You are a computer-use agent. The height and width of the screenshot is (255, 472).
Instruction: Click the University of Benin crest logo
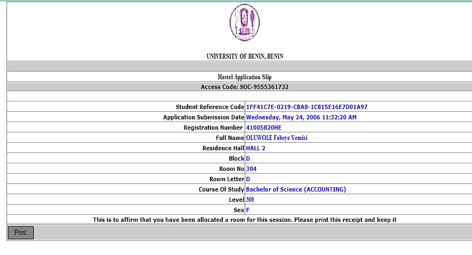245,23
